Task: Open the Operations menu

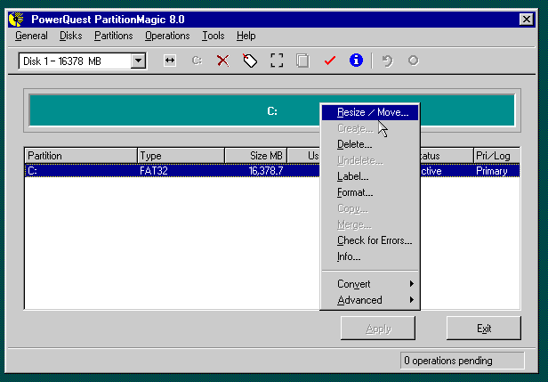Action: pos(167,36)
